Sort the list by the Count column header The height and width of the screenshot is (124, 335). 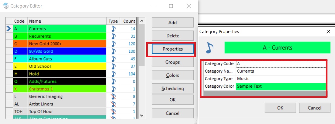point(129,21)
